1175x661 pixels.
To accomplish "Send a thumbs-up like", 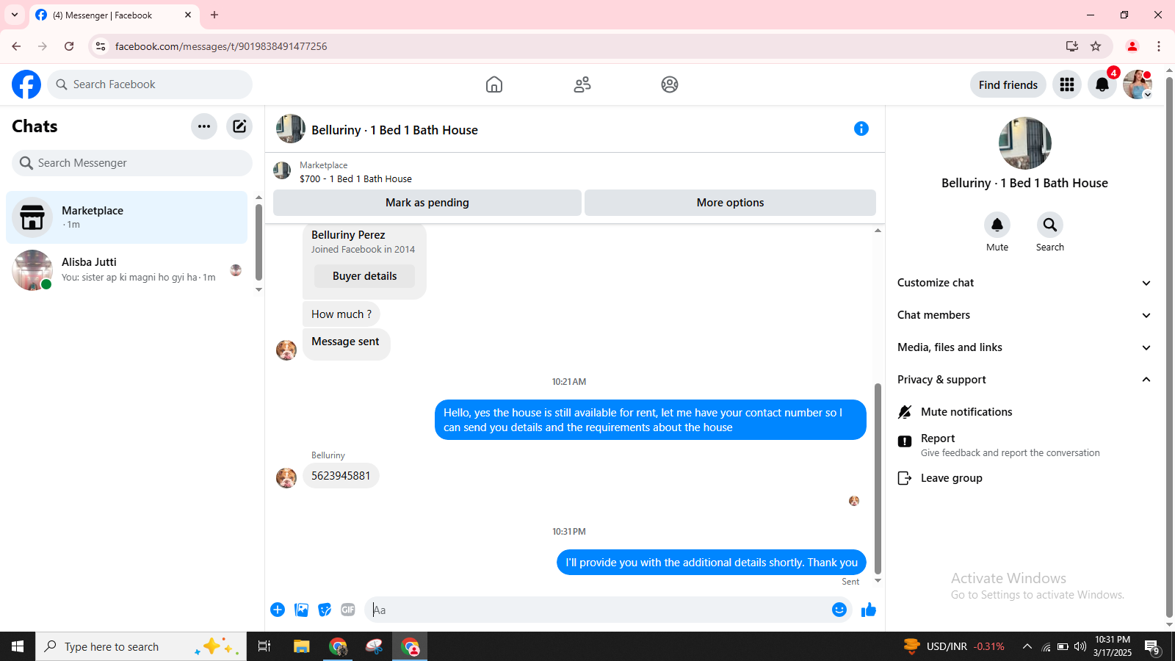I will tap(869, 610).
